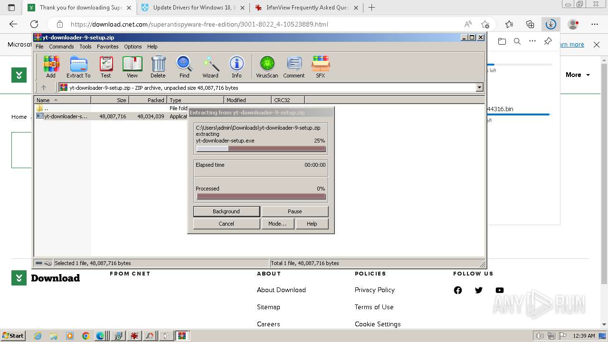The height and width of the screenshot is (342, 608).
Task: Open the Sitemap link
Action: [268, 307]
